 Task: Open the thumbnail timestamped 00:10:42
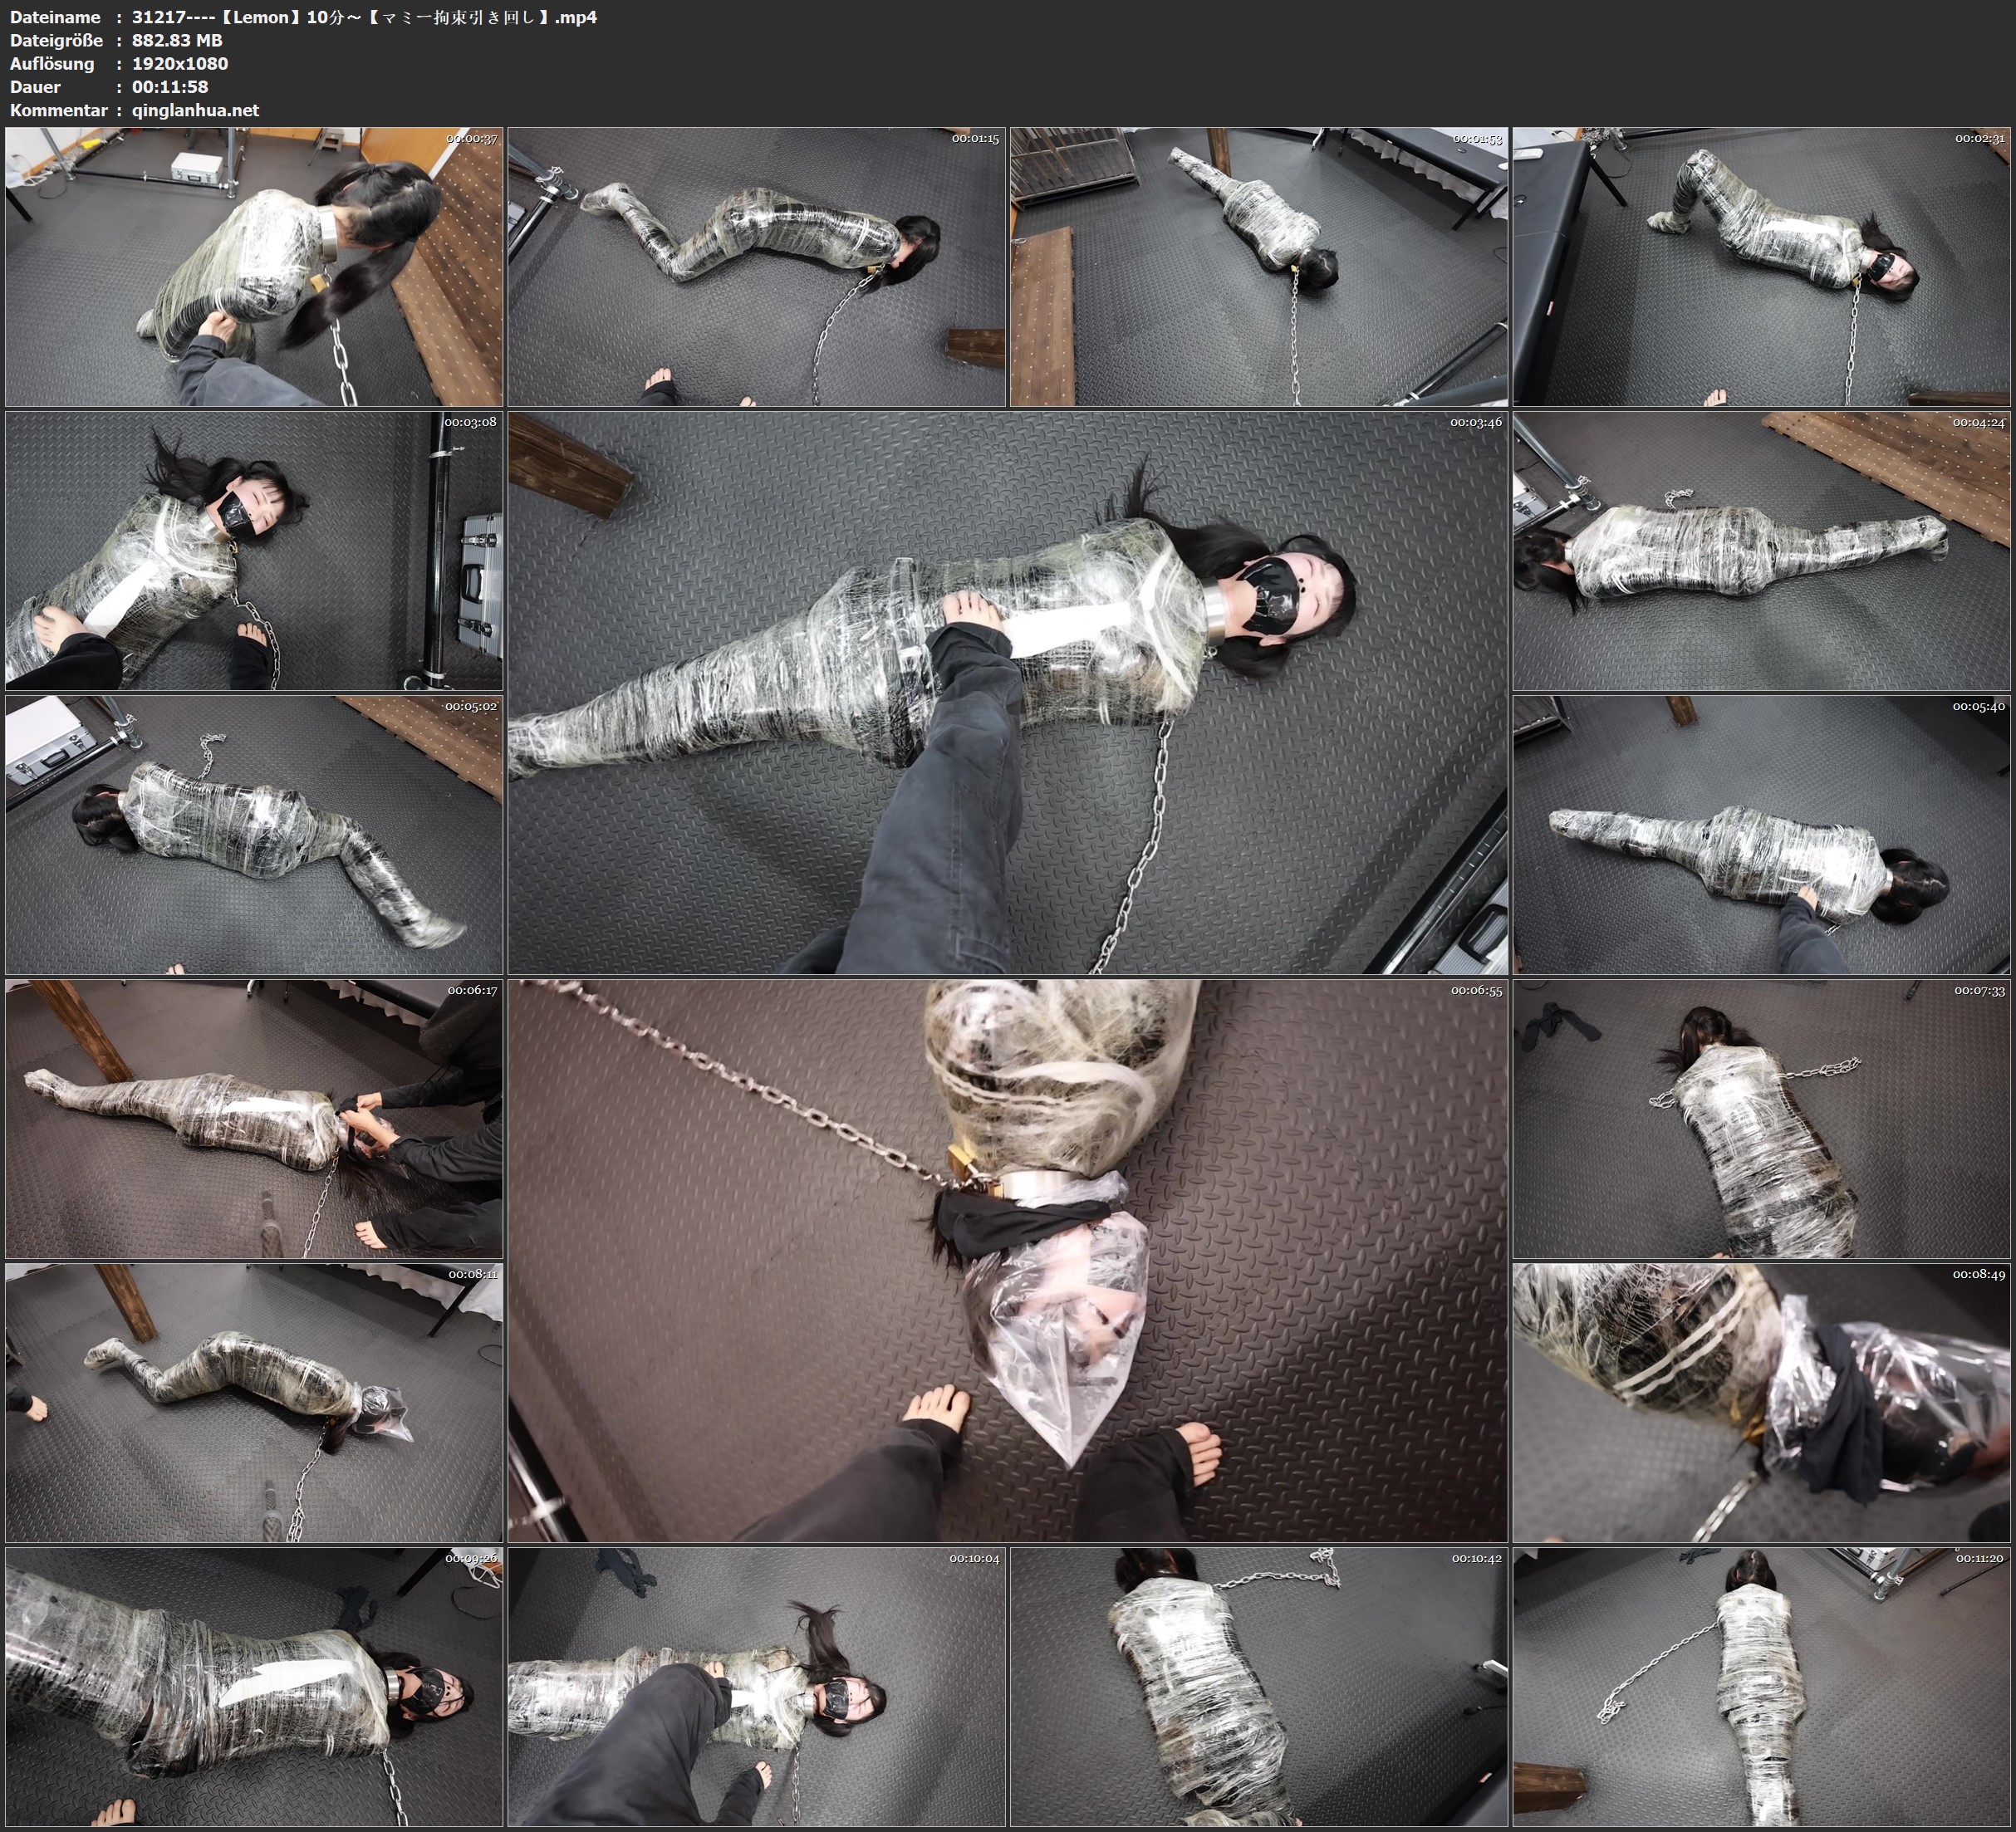(x=1258, y=1687)
